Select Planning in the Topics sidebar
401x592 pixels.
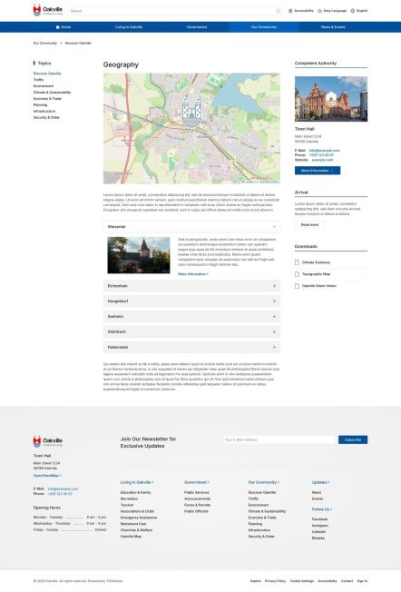pos(40,105)
